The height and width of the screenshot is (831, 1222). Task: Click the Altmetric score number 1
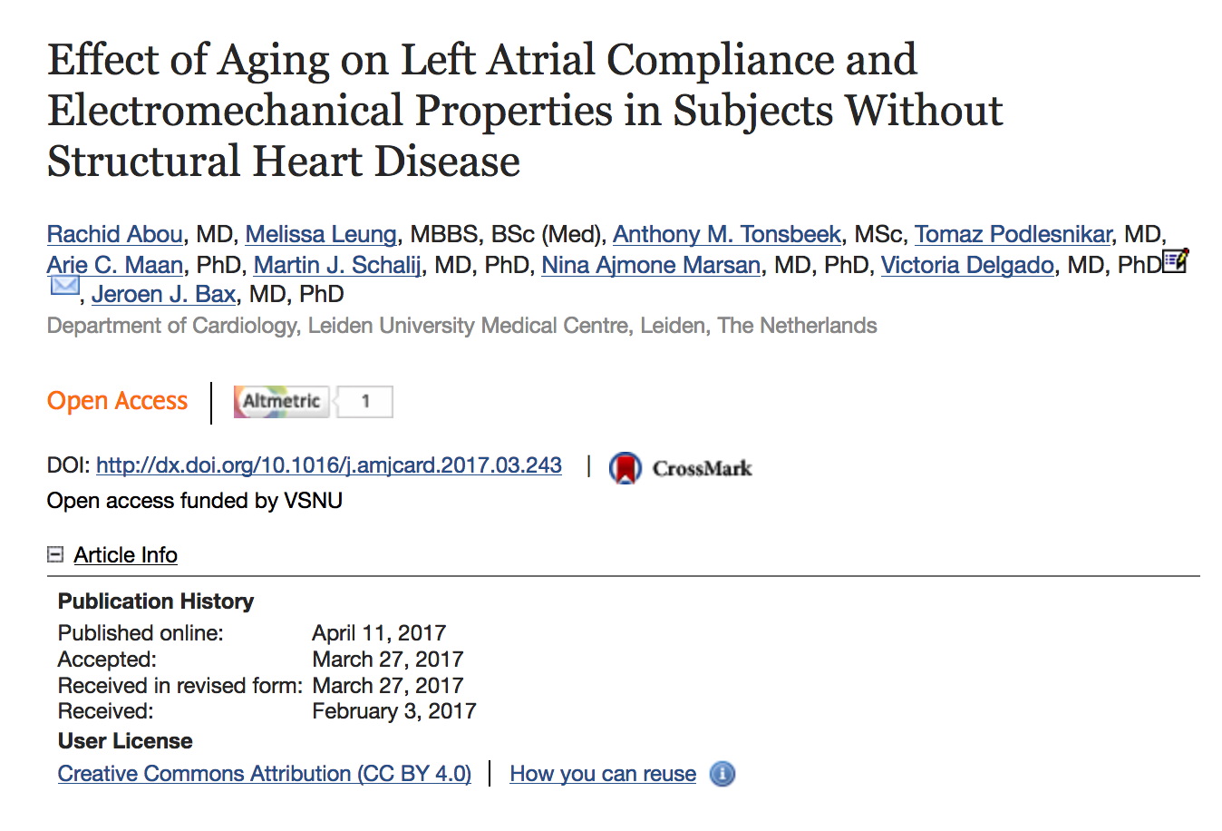click(x=365, y=401)
